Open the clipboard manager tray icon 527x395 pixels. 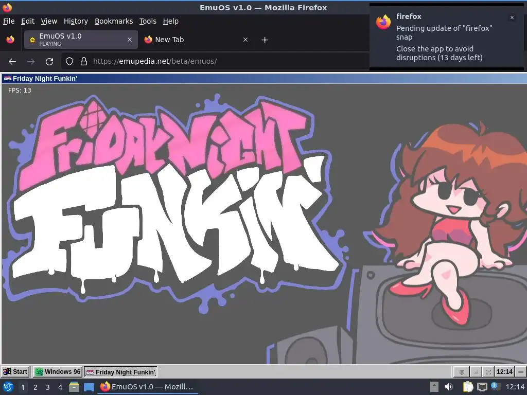pos(468,387)
